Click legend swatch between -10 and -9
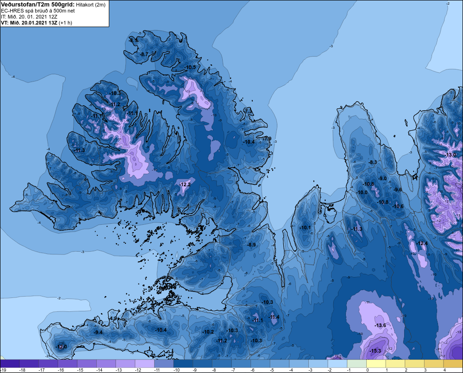463x373 pixels. 183,364
